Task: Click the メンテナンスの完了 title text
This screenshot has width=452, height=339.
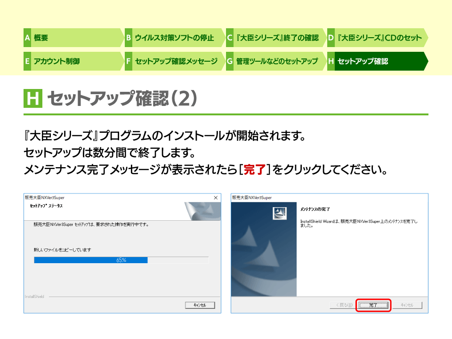Action: (x=315, y=209)
